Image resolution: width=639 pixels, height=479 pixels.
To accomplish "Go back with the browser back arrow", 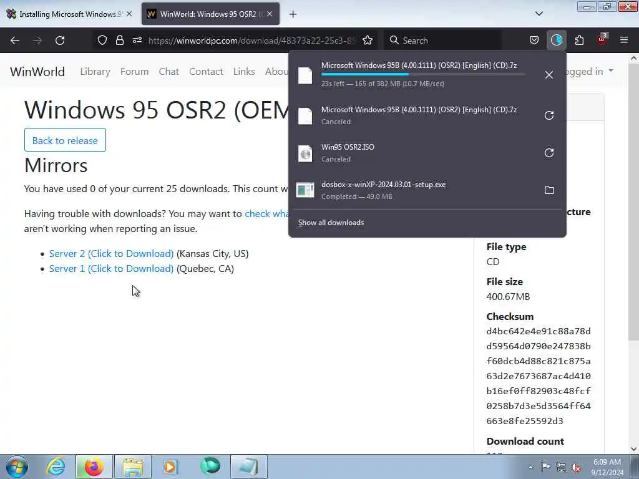I will pyautogui.click(x=15, y=41).
